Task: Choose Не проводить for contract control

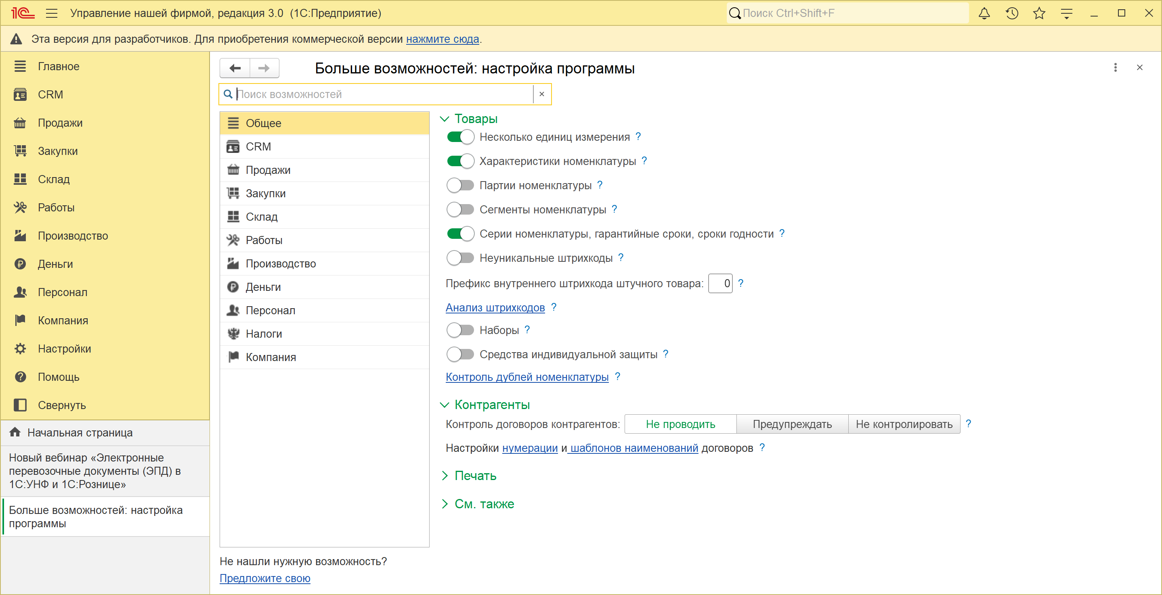Action: pos(680,424)
